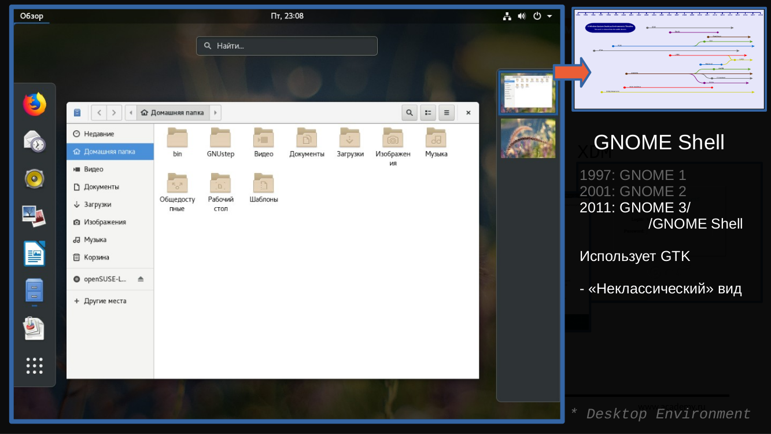Click the right path bar arrow
Image resolution: width=771 pixels, height=434 pixels.
coord(215,113)
